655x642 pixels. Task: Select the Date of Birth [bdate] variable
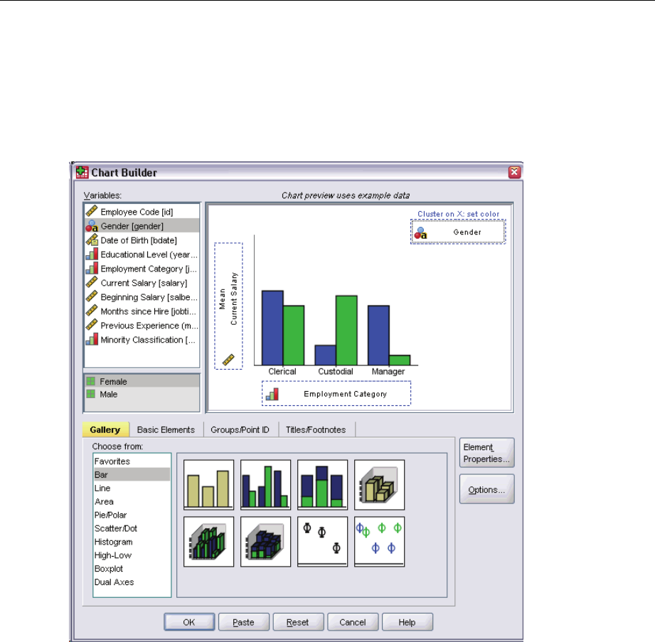click(142, 240)
